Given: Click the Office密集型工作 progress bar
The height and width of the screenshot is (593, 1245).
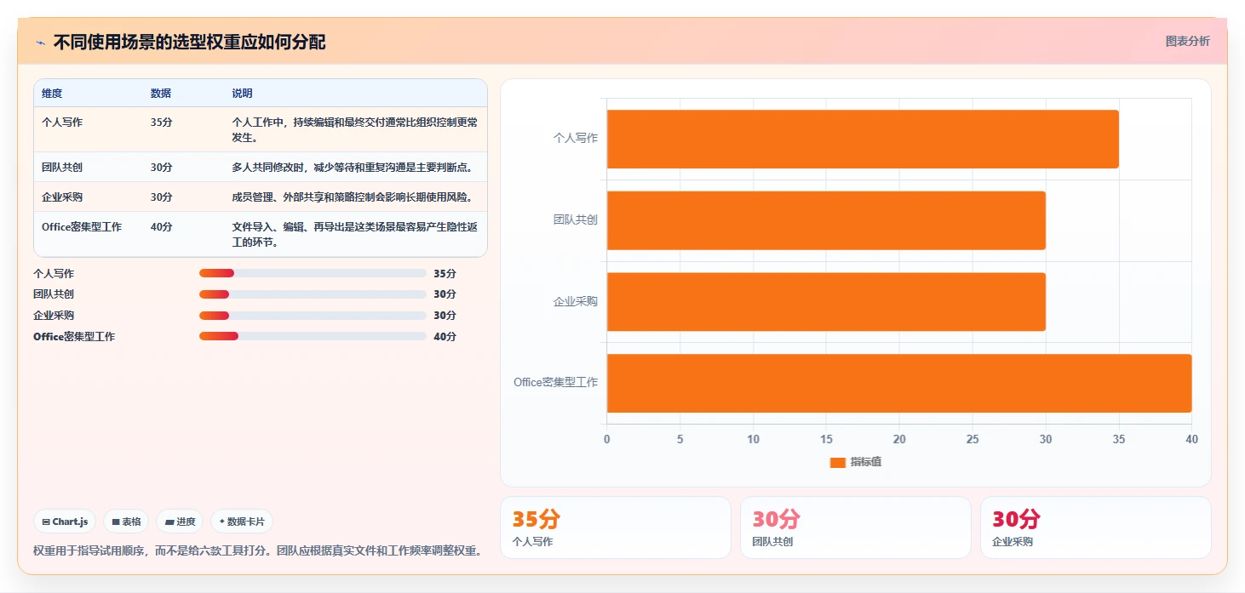Looking at the screenshot, I should [313, 336].
